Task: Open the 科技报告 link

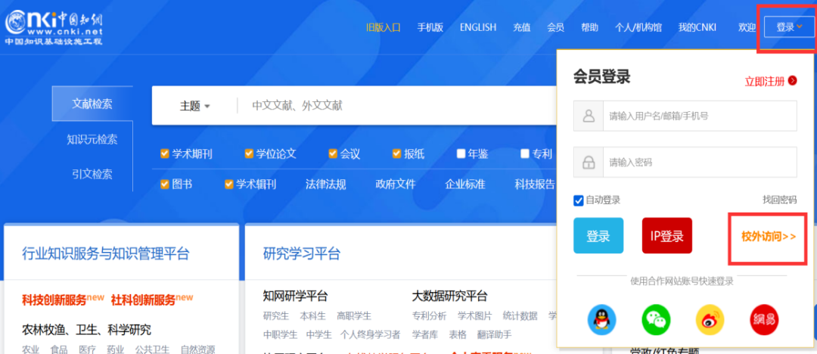Action: (535, 184)
